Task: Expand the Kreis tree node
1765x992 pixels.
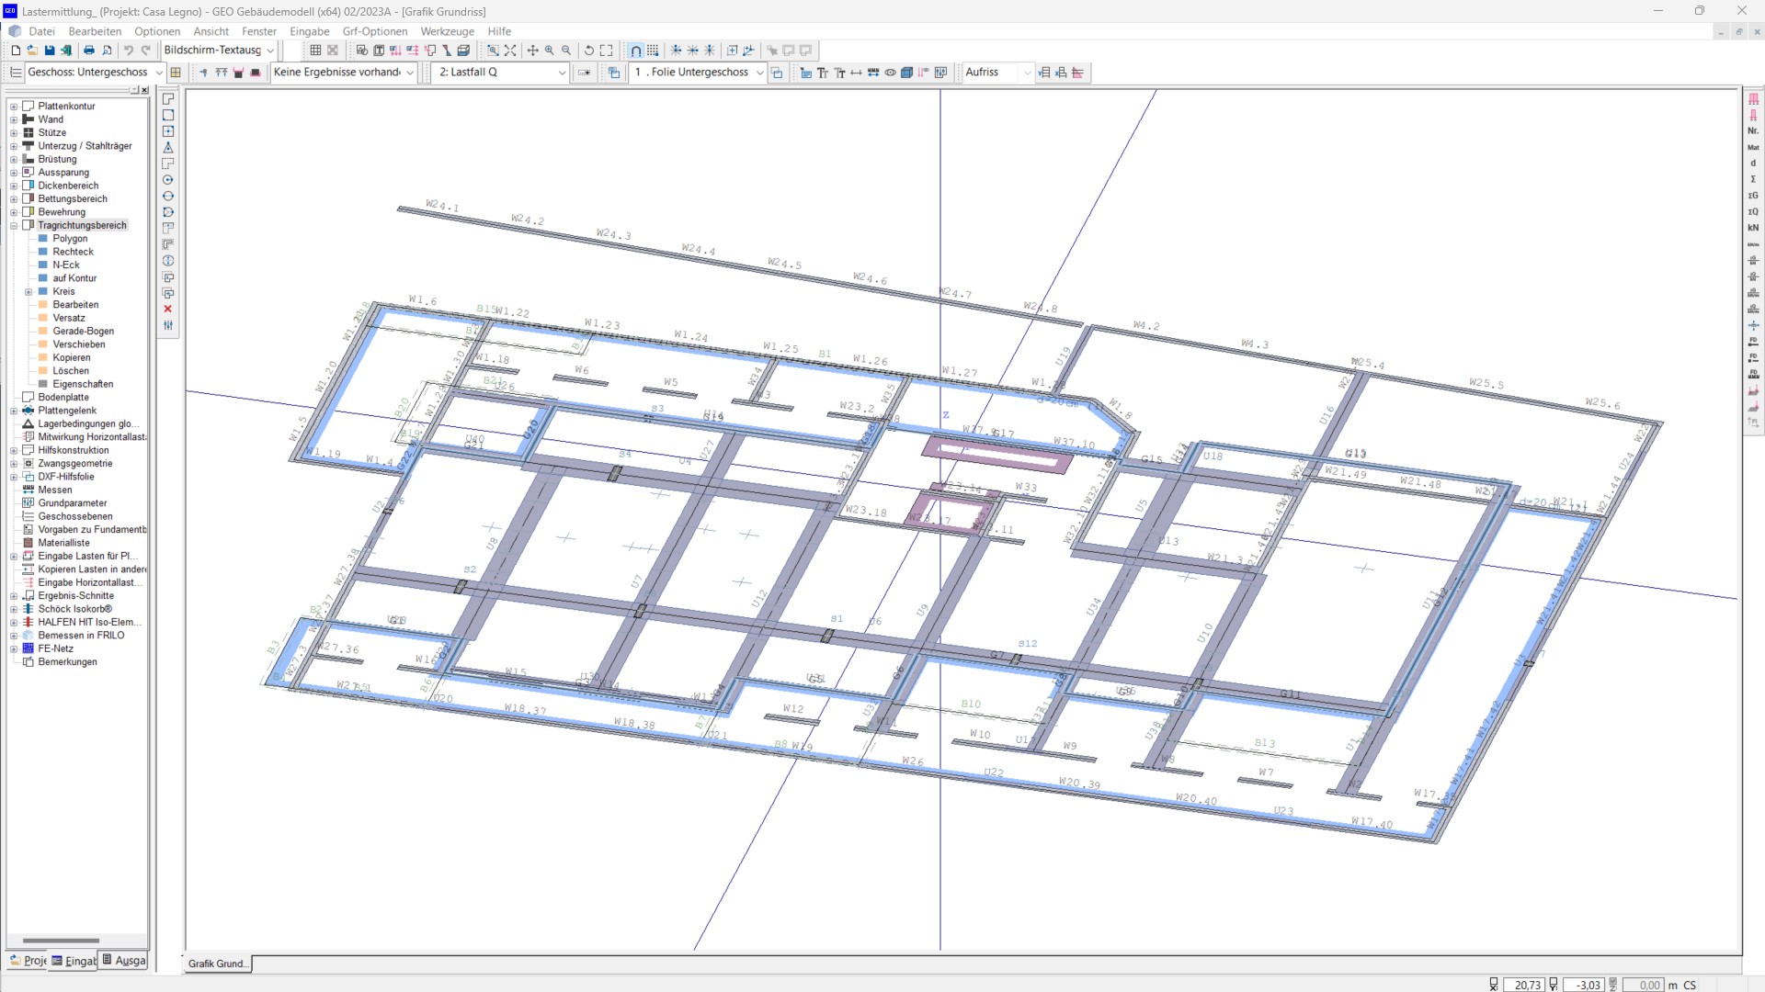Action: (28, 292)
